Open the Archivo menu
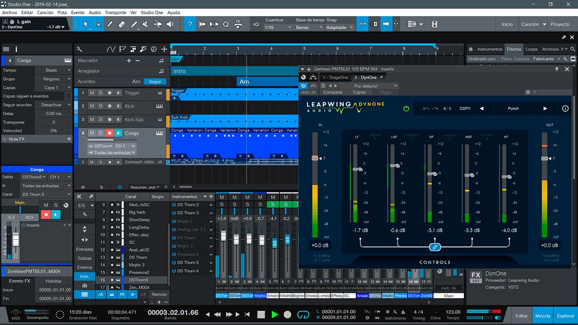Screen dimensions: 578x325 [10, 13]
